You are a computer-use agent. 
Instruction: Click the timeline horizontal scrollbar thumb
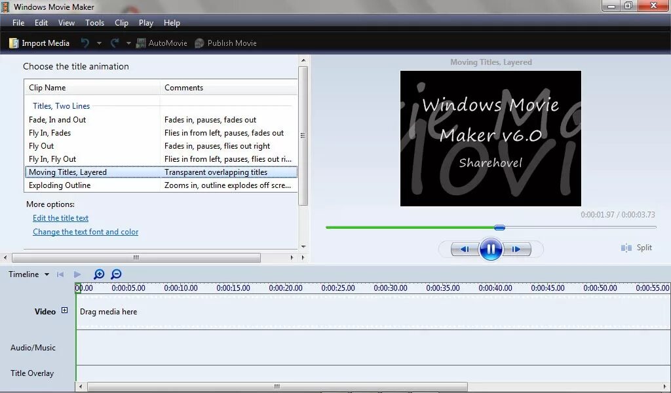pos(277,386)
